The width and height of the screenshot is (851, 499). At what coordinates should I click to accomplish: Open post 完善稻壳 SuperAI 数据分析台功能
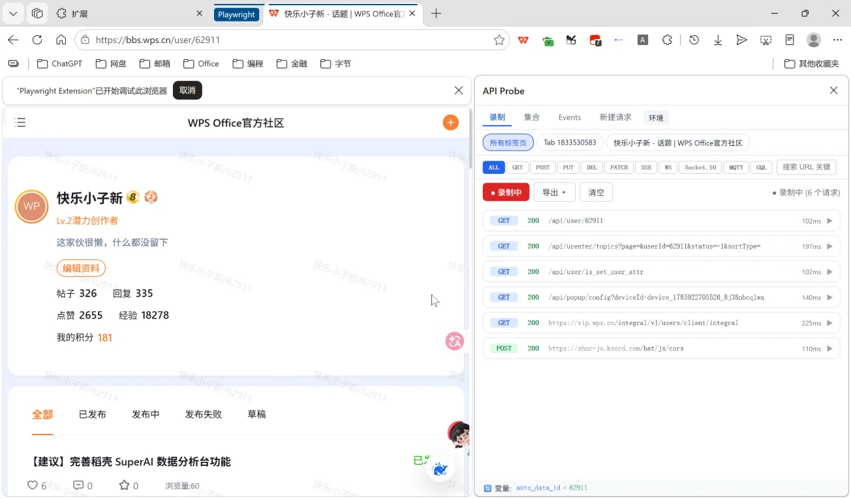pyautogui.click(x=131, y=462)
